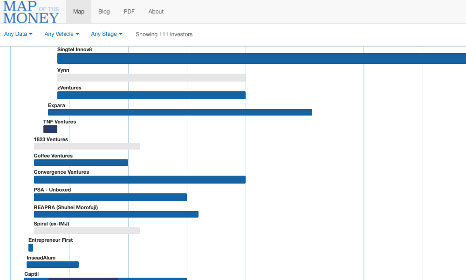Select the Singtel Innov8 blue bar

(x=261, y=58)
